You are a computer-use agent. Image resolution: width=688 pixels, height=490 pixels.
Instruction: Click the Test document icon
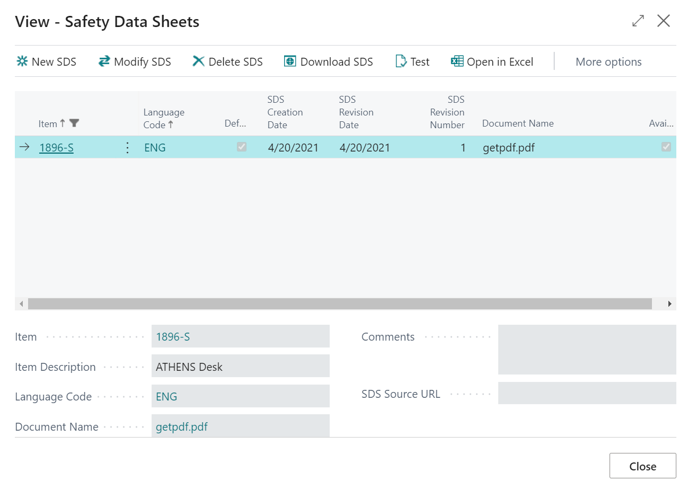pyautogui.click(x=401, y=61)
